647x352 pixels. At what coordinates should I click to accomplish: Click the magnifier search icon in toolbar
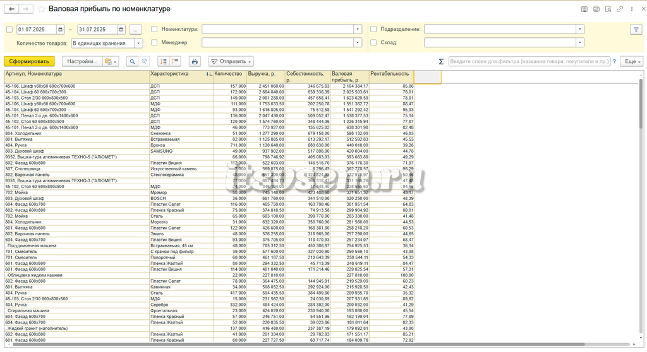pos(132,61)
